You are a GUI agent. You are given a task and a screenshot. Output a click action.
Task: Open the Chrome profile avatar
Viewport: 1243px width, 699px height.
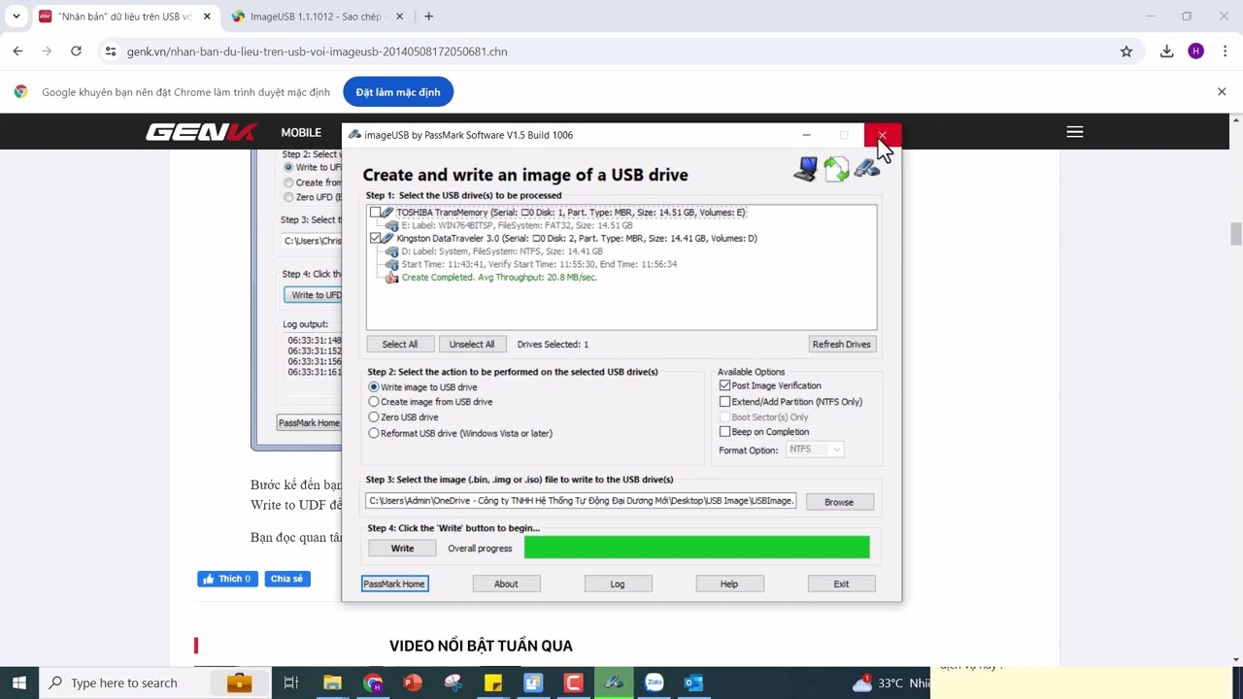(x=1195, y=51)
